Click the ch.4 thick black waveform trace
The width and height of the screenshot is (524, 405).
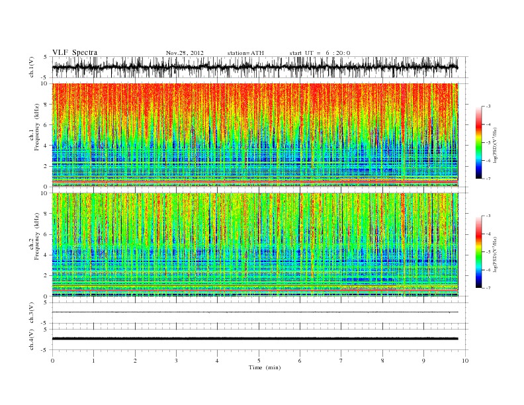255,339
